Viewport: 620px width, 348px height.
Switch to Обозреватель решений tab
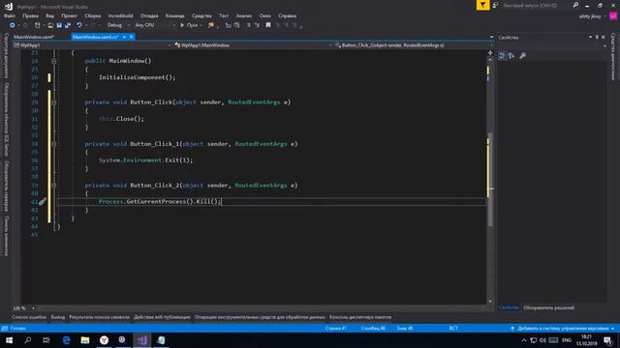click(x=549, y=307)
